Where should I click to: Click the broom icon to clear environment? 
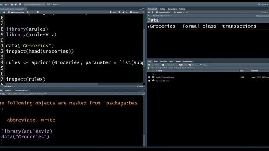pos(187,13)
